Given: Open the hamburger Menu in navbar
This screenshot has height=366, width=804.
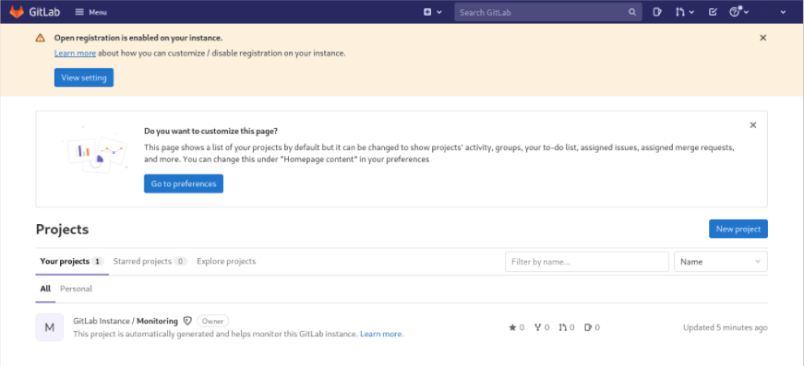Looking at the screenshot, I should [90, 12].
